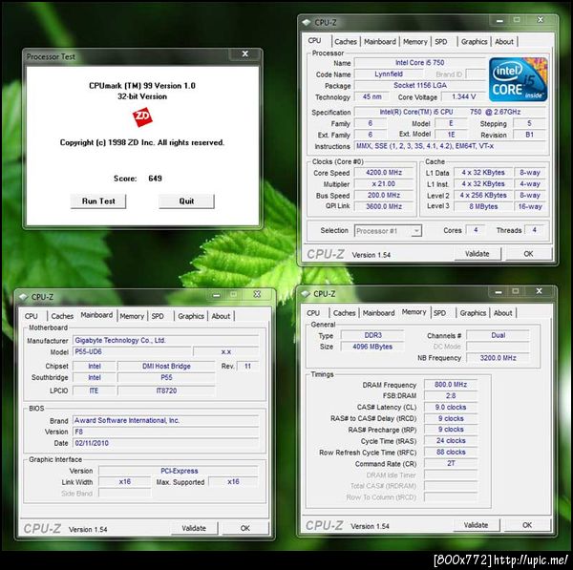The width and height of the screenshot is (573, 570).
Task: Click the Name field Intel Core i5 750
Action: [420, 63]
